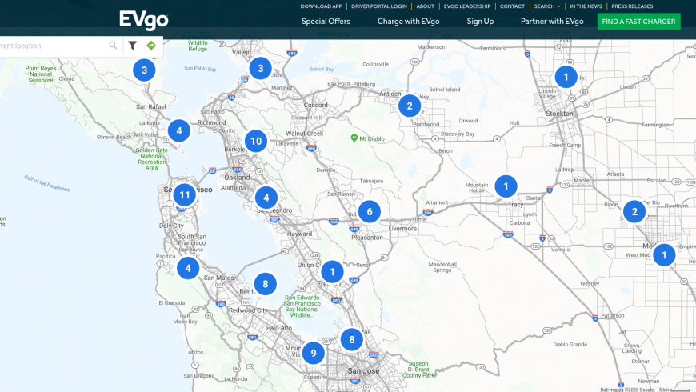Click the Don Edwards Wildlife refuge label

302,306
